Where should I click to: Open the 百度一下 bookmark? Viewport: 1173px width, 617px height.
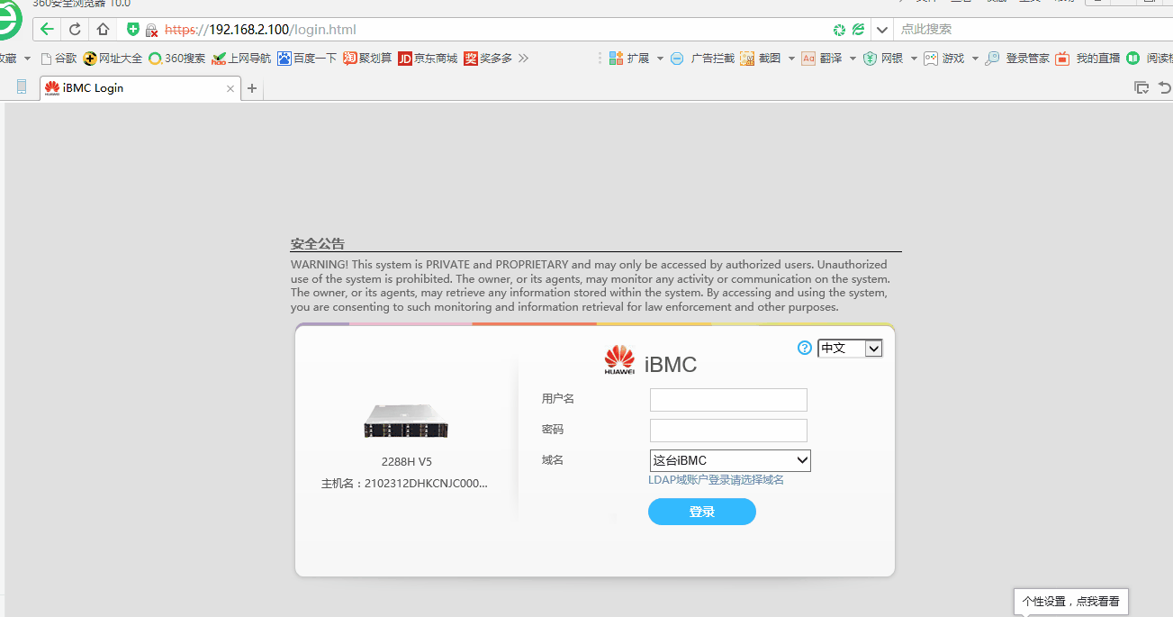(306, 58)
